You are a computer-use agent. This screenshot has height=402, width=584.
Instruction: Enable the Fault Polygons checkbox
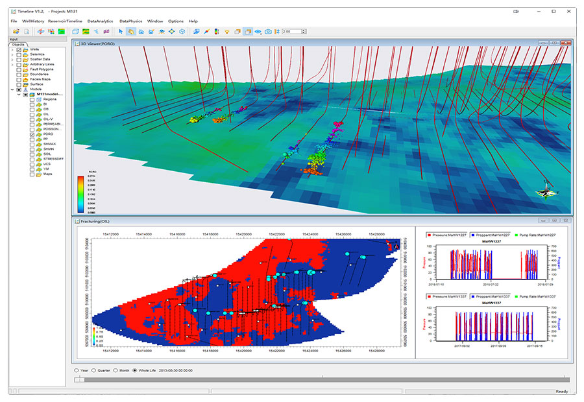[x=19, y=69]
